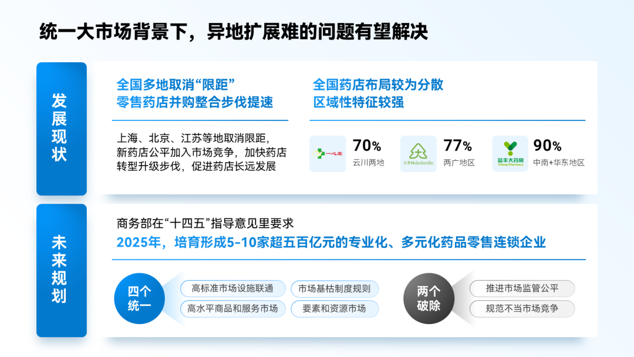Select the dark gray 两个破除 circle
Viewport: 634px width, 357px height.
pyautogui.click(x=429, y=298)
